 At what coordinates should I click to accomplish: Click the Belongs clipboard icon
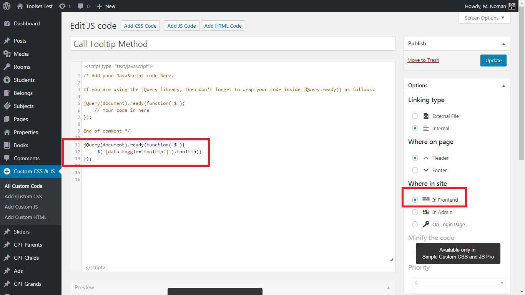7,93
